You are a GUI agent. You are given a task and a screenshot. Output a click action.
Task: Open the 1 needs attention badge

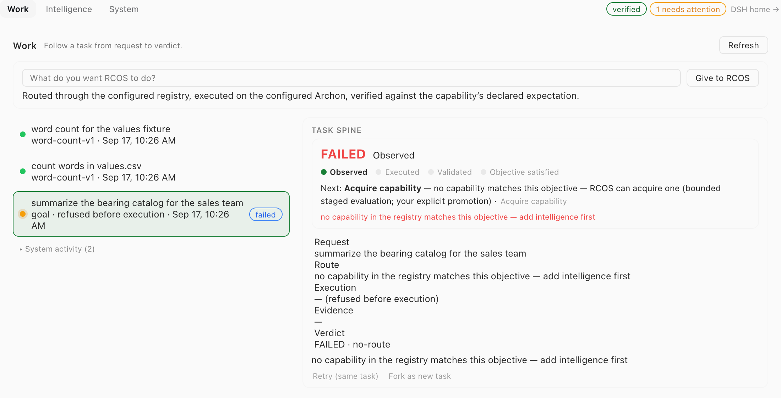(688, 9)
